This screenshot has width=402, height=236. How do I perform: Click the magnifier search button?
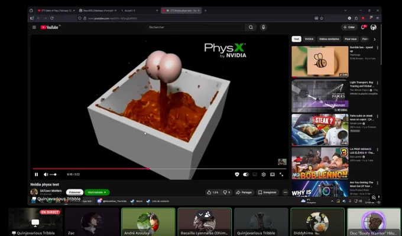point(251,27)
